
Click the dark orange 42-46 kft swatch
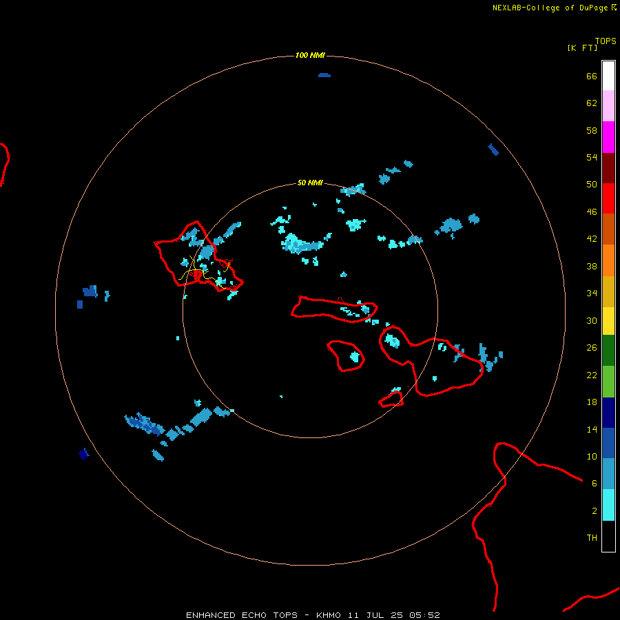pyautogui.click(x=608, y=229)
